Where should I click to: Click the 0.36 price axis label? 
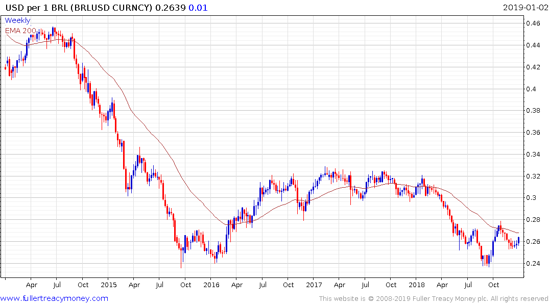(533, 133)
